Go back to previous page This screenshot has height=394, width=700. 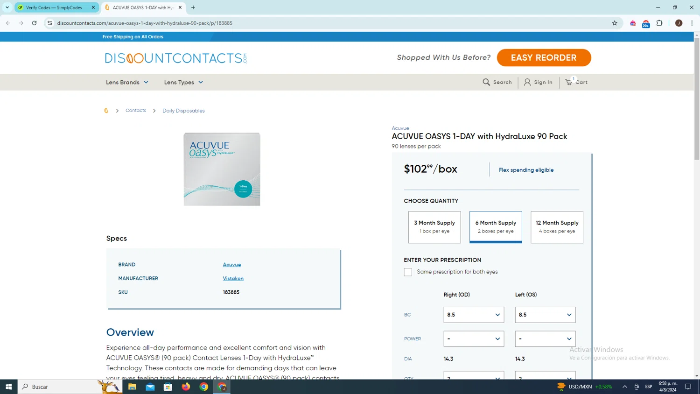point(8,23)
